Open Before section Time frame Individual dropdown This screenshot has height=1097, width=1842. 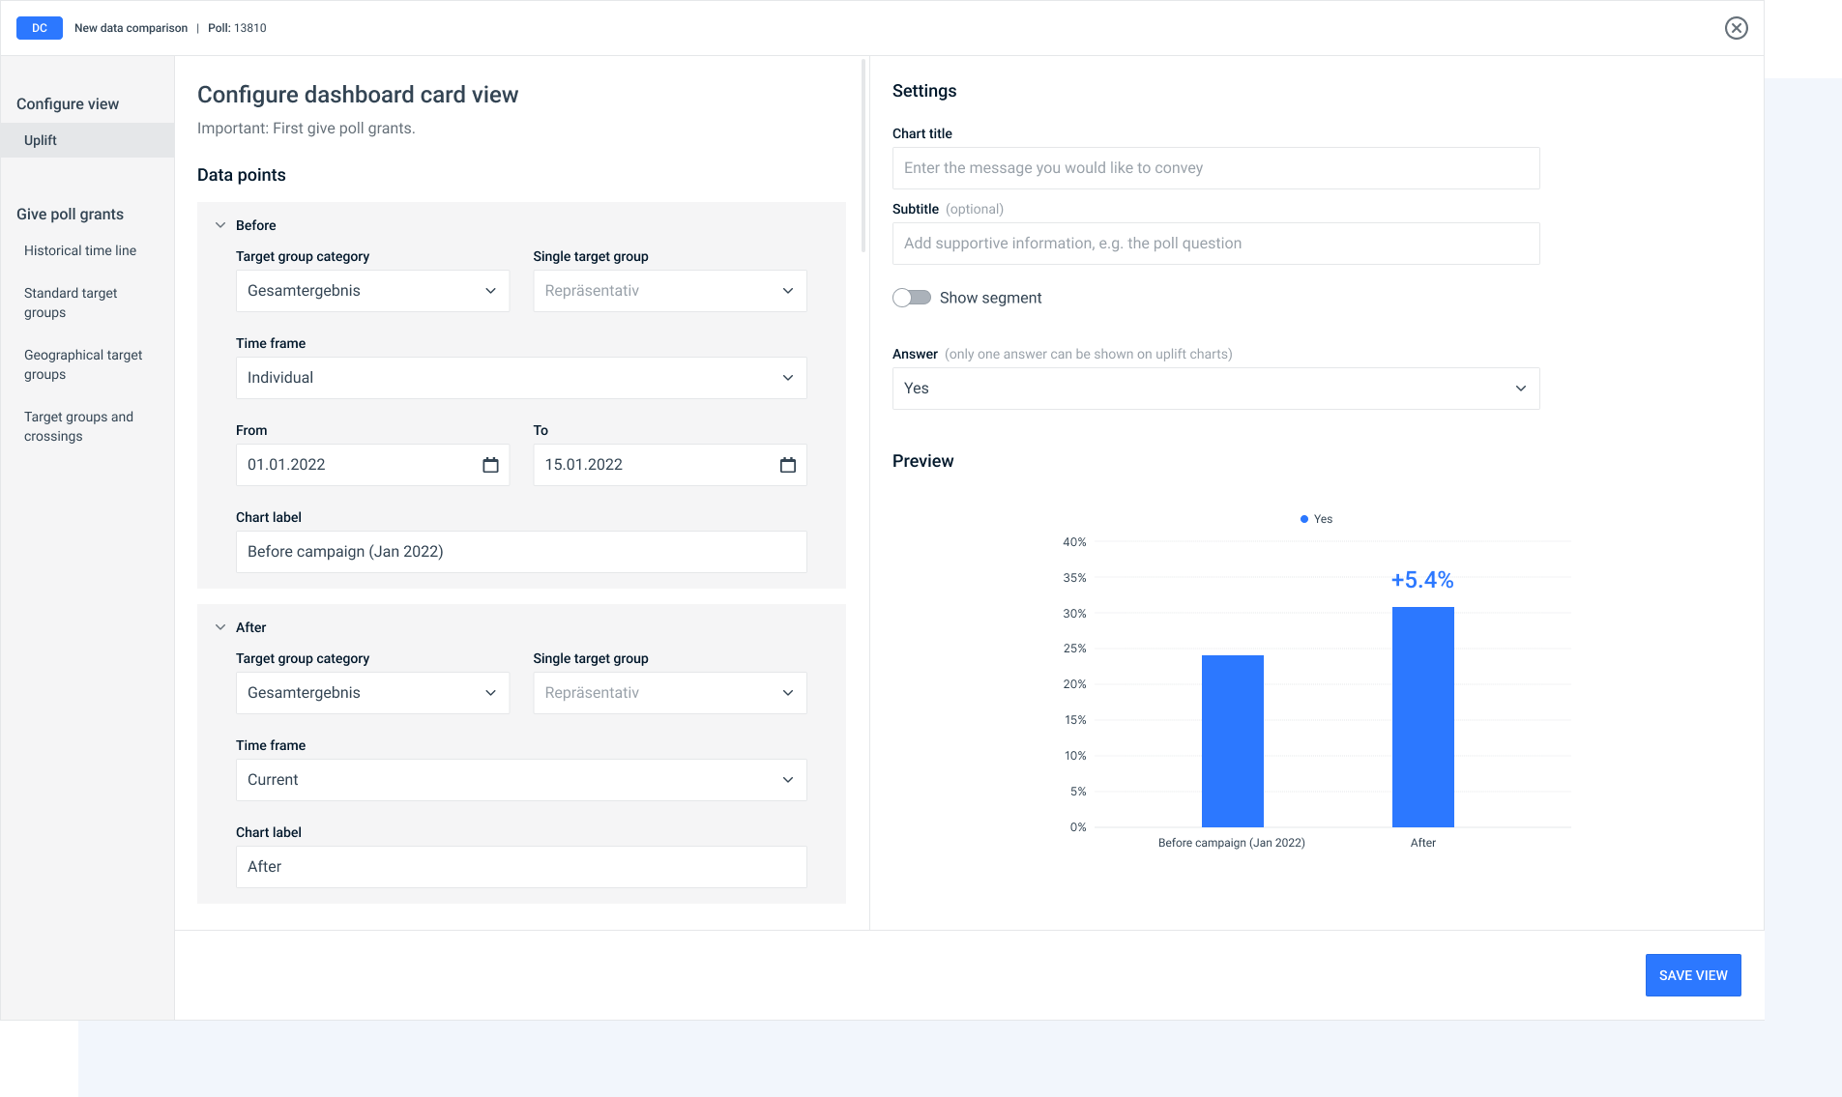pos(520,378)
